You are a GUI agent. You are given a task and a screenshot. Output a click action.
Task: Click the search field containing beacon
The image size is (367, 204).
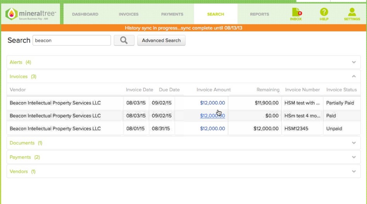tap(72, 40)
